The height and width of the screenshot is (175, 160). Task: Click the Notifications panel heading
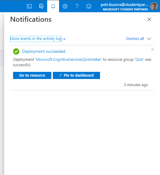pyautogui.click(x=31, y=19)
